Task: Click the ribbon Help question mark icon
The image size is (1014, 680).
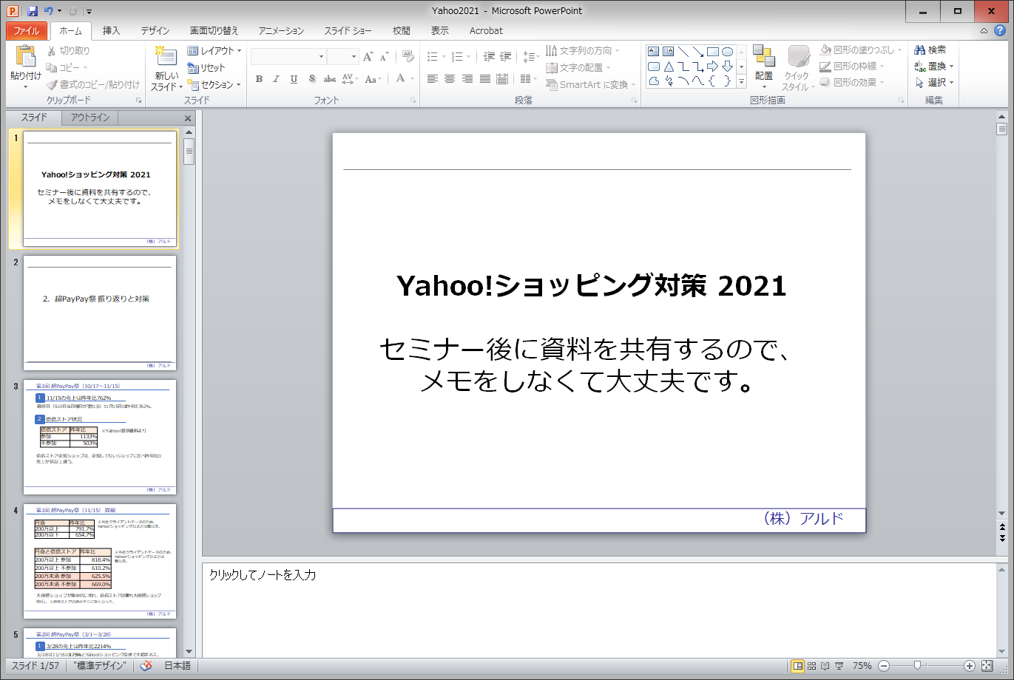Action: coord(999,31)
